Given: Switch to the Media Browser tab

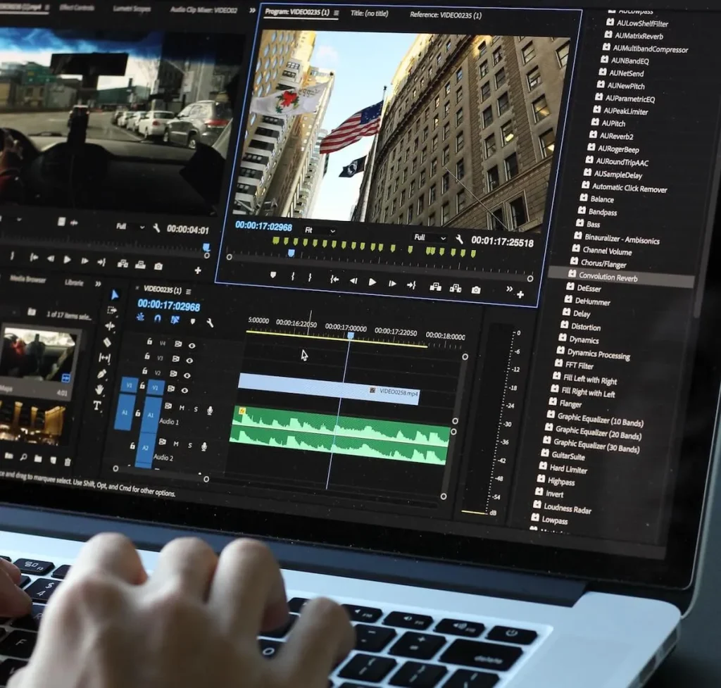Looking at the screenshot, I should pyautogui.click(x=27, y=279).
